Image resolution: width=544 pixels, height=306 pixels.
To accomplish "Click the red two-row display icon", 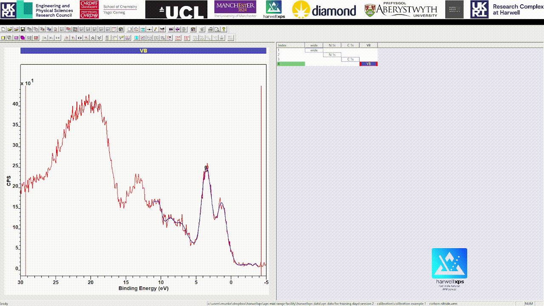I will tap(36, 38).
